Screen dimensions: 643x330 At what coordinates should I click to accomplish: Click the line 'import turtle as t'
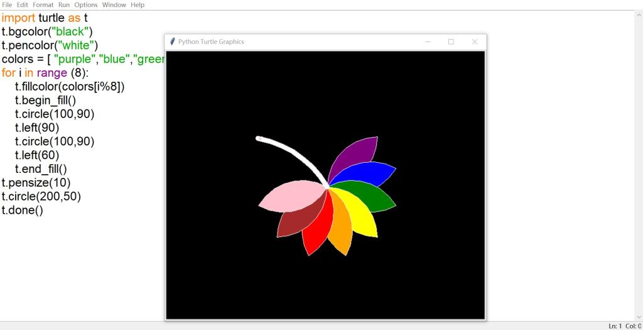point(45,18)
